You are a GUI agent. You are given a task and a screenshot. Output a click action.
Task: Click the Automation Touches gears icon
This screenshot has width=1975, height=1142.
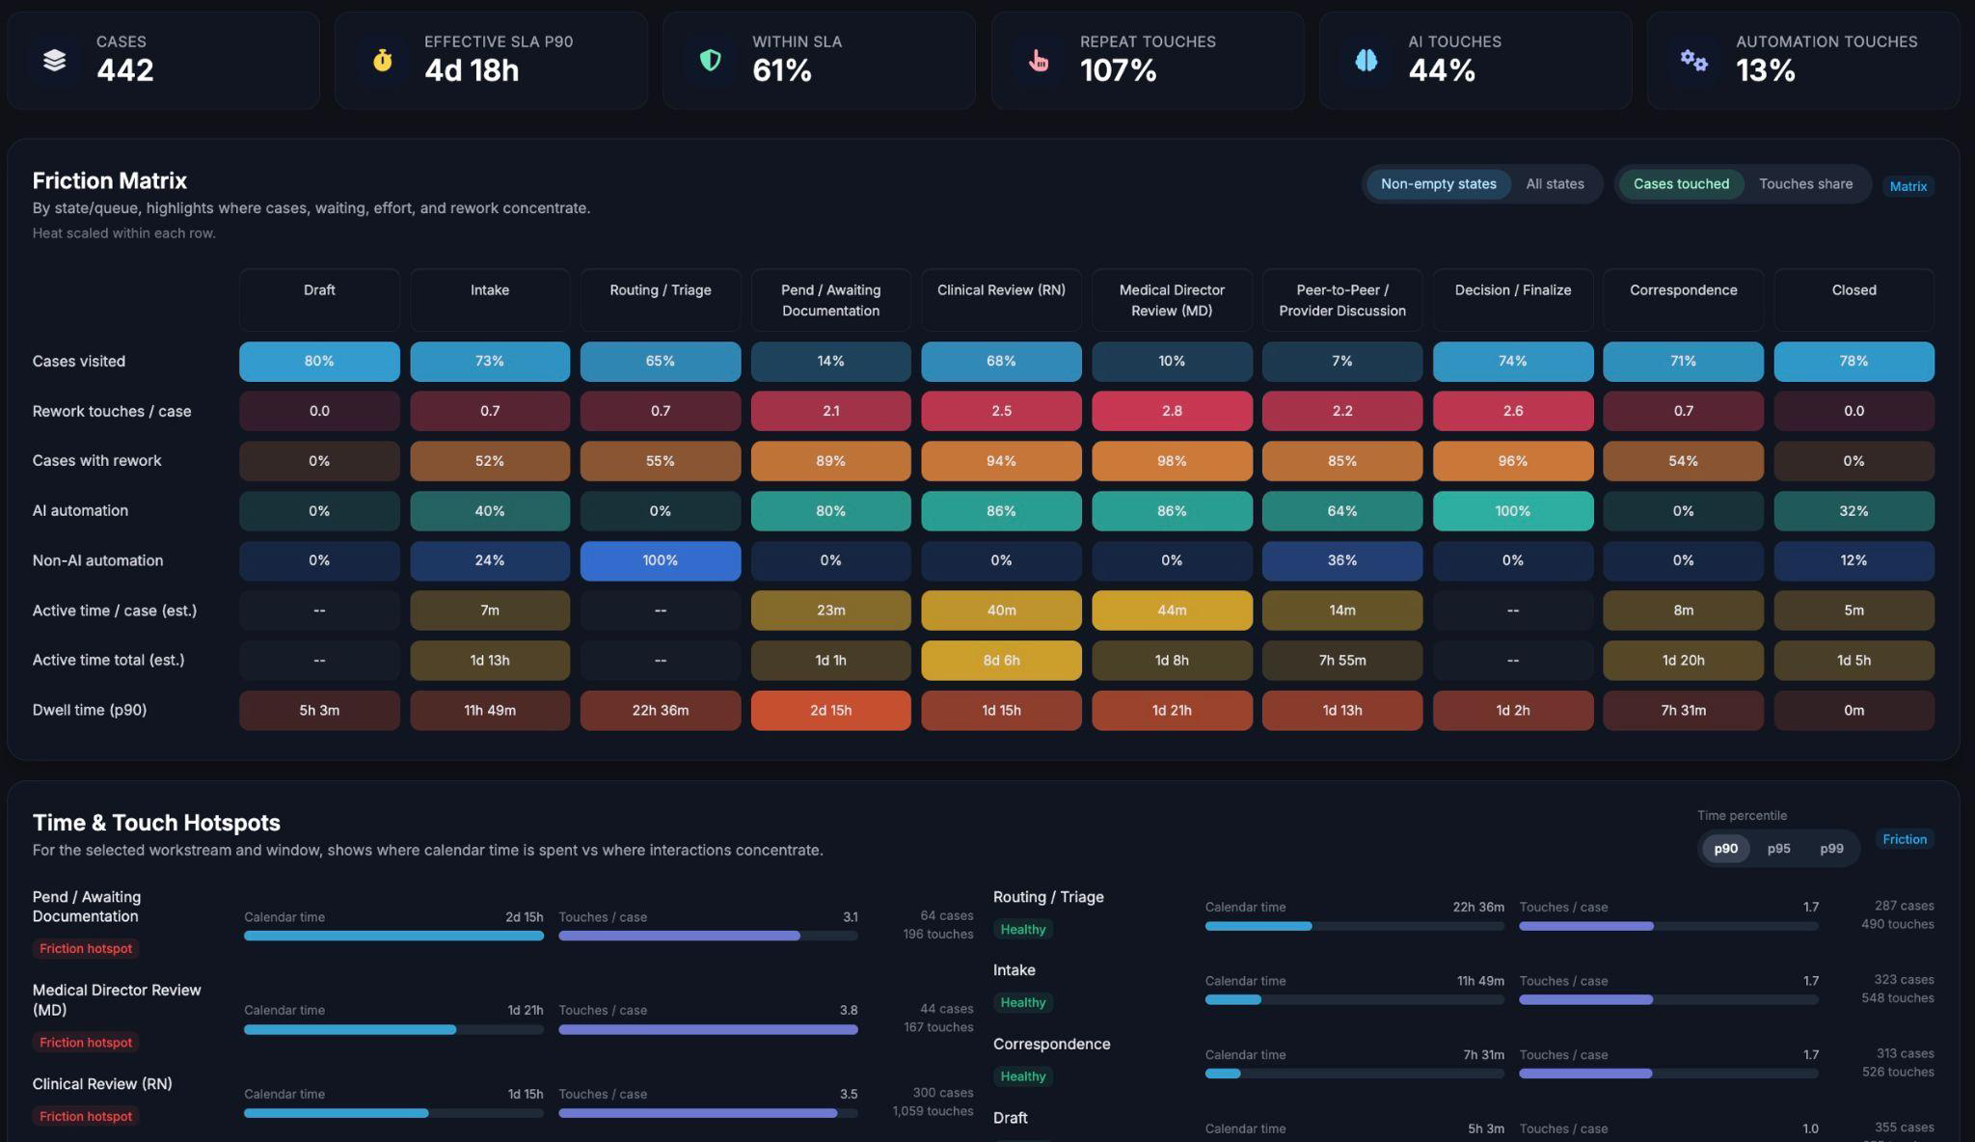tap(1694, 60)
